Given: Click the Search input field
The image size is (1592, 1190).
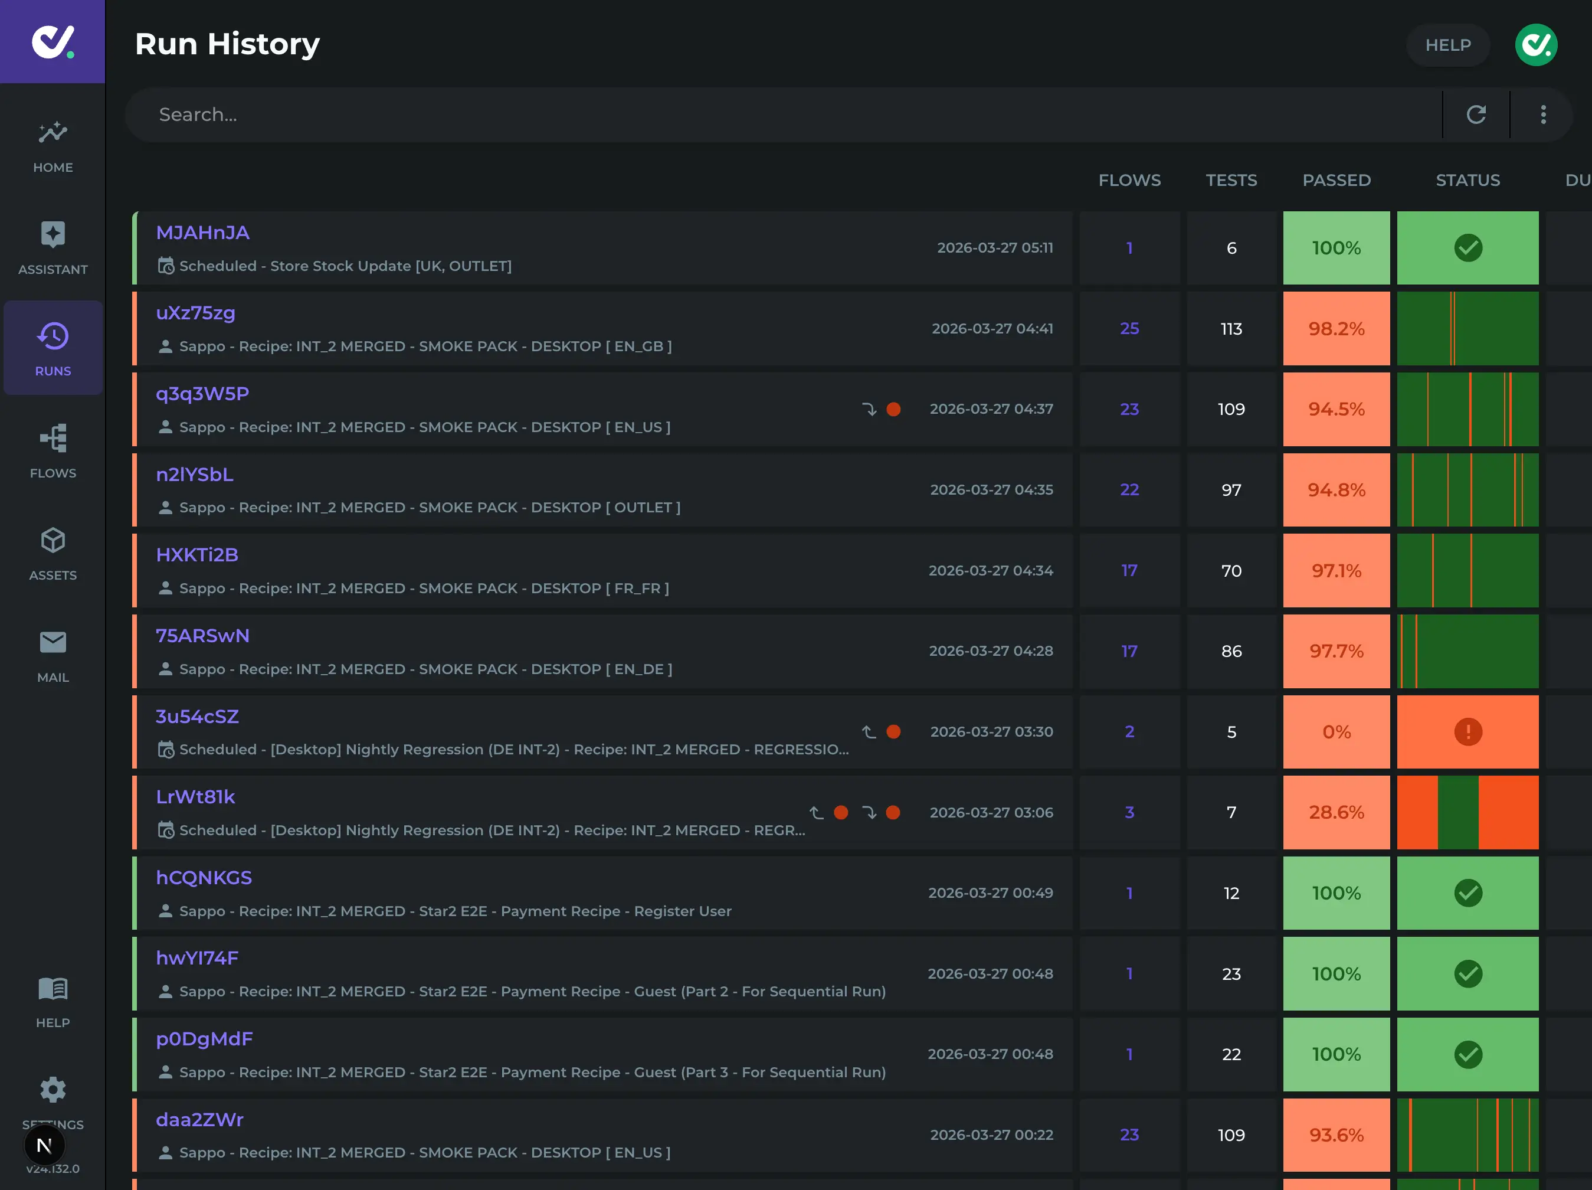Looking at the screenshot, I should click(x=504, y=114).
